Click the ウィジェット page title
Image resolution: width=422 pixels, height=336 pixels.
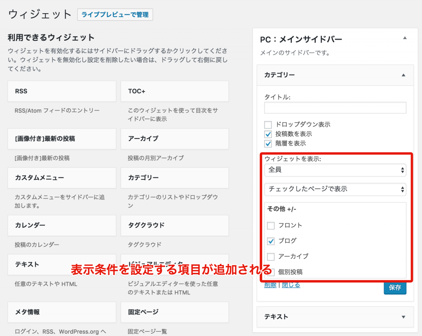tap(40, 14)
